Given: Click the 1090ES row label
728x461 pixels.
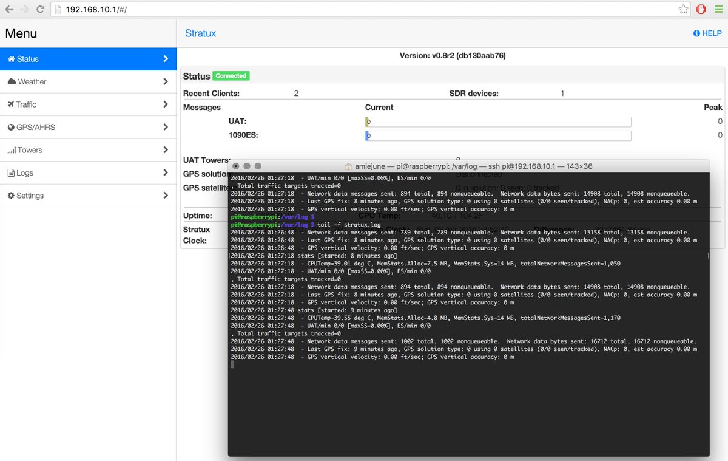Looking at the screenshot, I should coord(243,135).
